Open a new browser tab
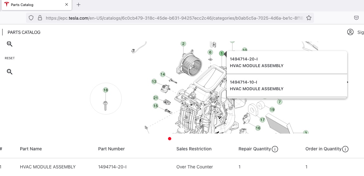 [78, 5]
